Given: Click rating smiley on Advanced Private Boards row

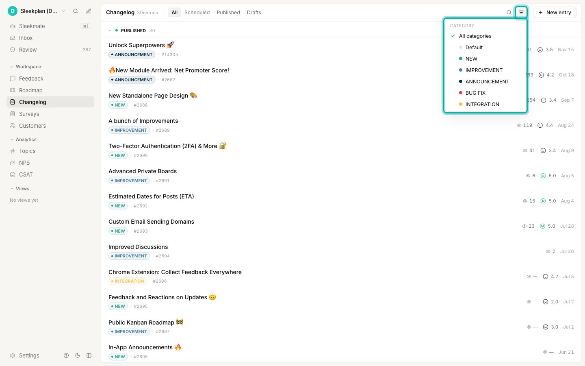Looking at the screenshot, I should (543, 176).
